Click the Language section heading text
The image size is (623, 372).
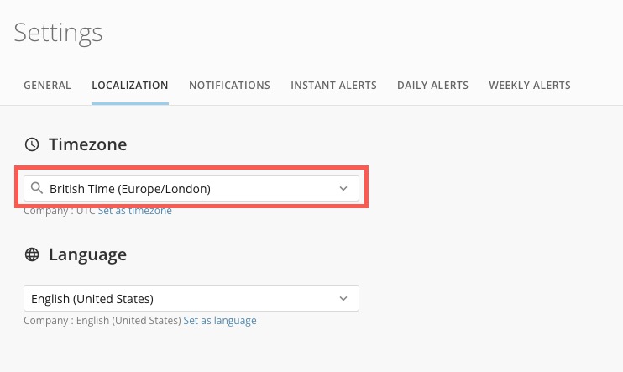click(87, 254)
